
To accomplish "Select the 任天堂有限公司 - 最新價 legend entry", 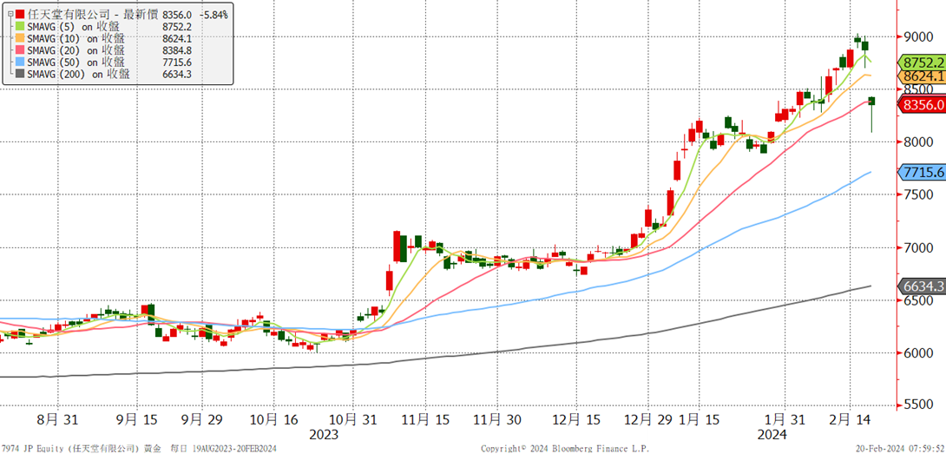I will tap(94, 15).
